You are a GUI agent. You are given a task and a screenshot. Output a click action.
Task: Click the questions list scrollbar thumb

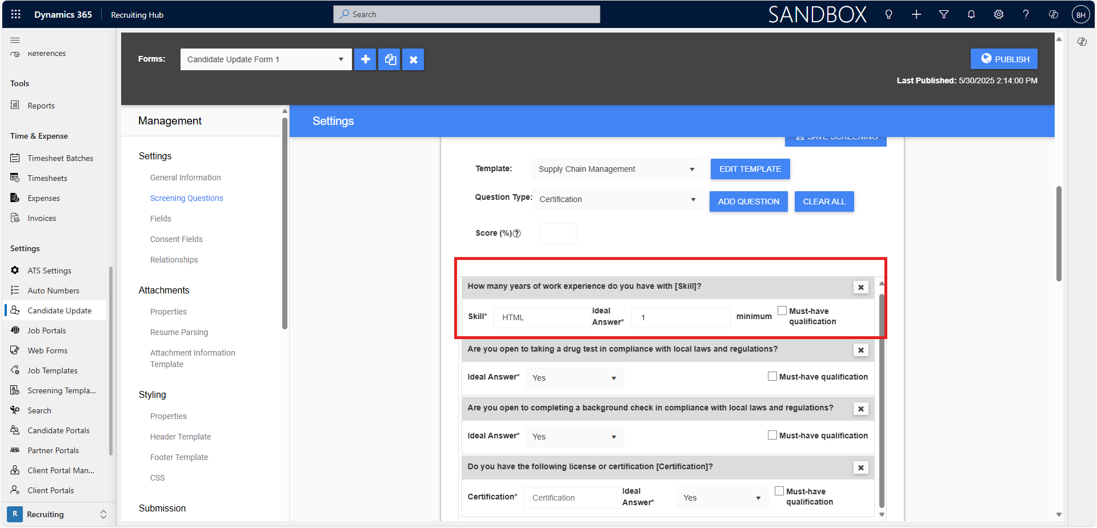coord(882,400)
